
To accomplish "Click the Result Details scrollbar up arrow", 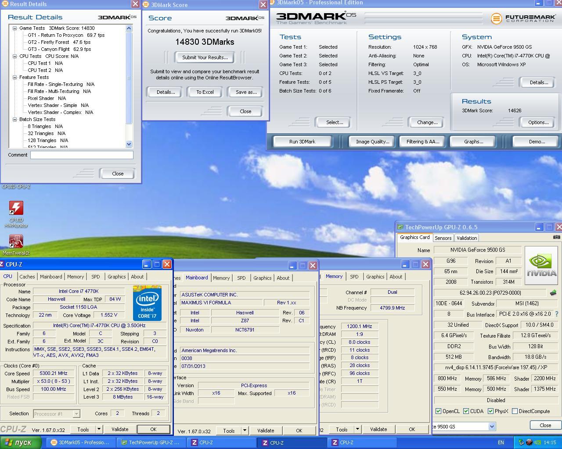I will pyautogui.click(x=129, y=28).
